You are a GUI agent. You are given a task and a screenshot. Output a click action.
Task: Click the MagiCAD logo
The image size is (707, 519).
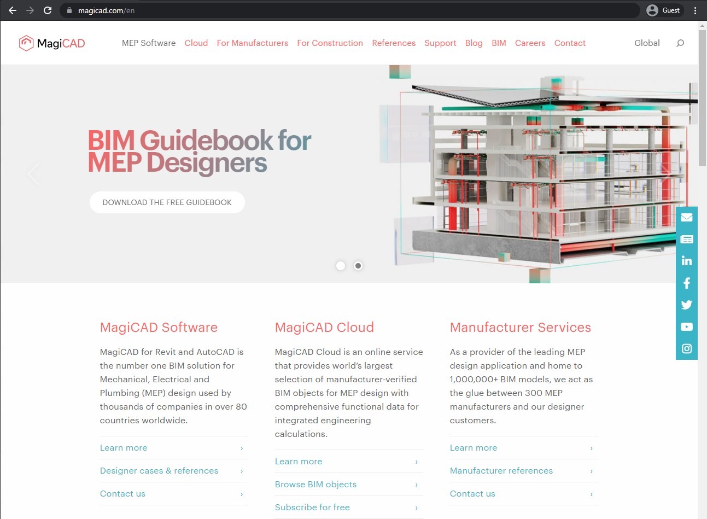[x=52, y=43]
